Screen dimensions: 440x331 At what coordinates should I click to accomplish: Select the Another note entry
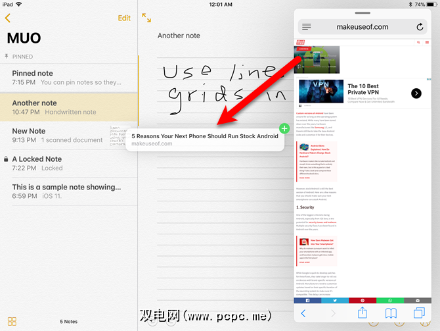tap(69, 107)
